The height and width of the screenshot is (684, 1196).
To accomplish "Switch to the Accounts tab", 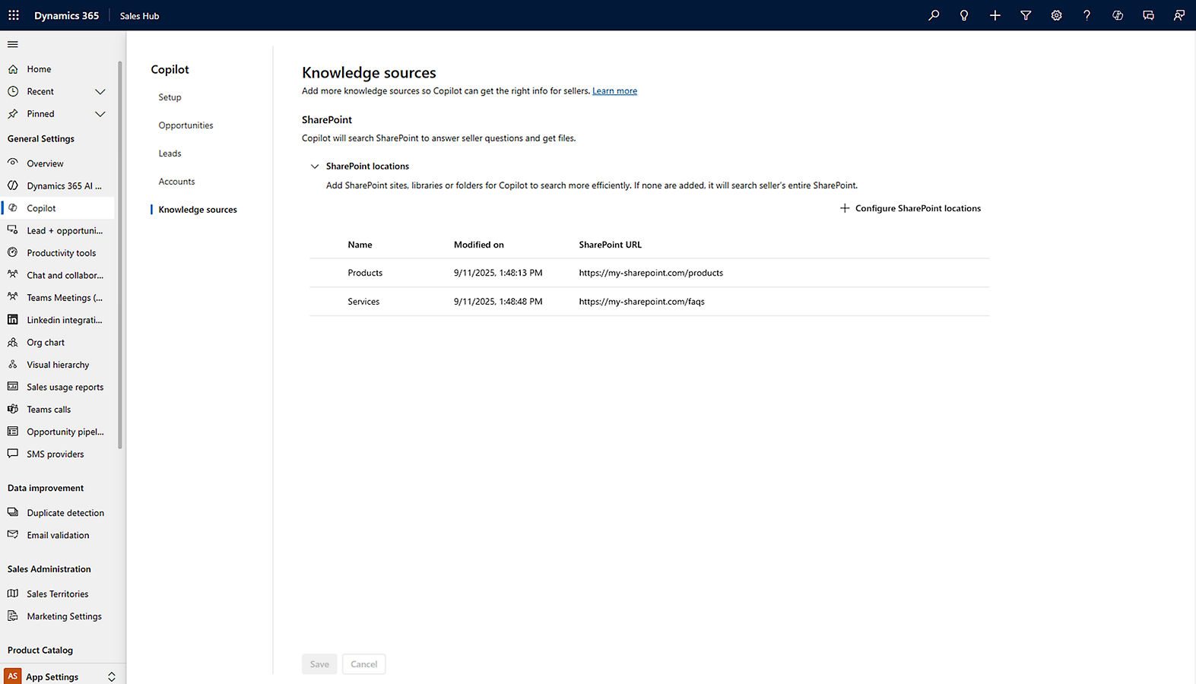I will 176,182.
